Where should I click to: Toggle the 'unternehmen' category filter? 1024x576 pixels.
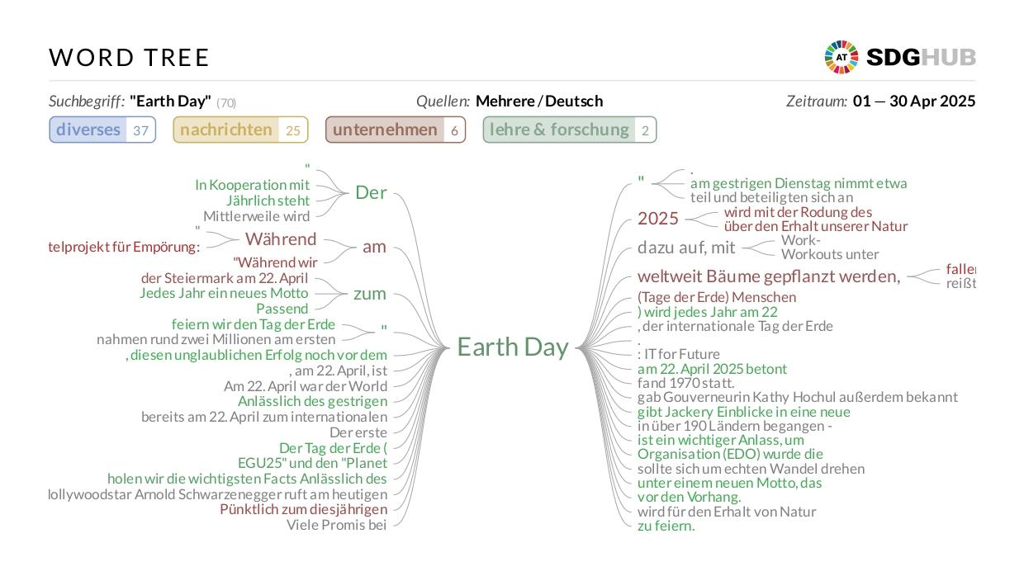coord(396,130)
